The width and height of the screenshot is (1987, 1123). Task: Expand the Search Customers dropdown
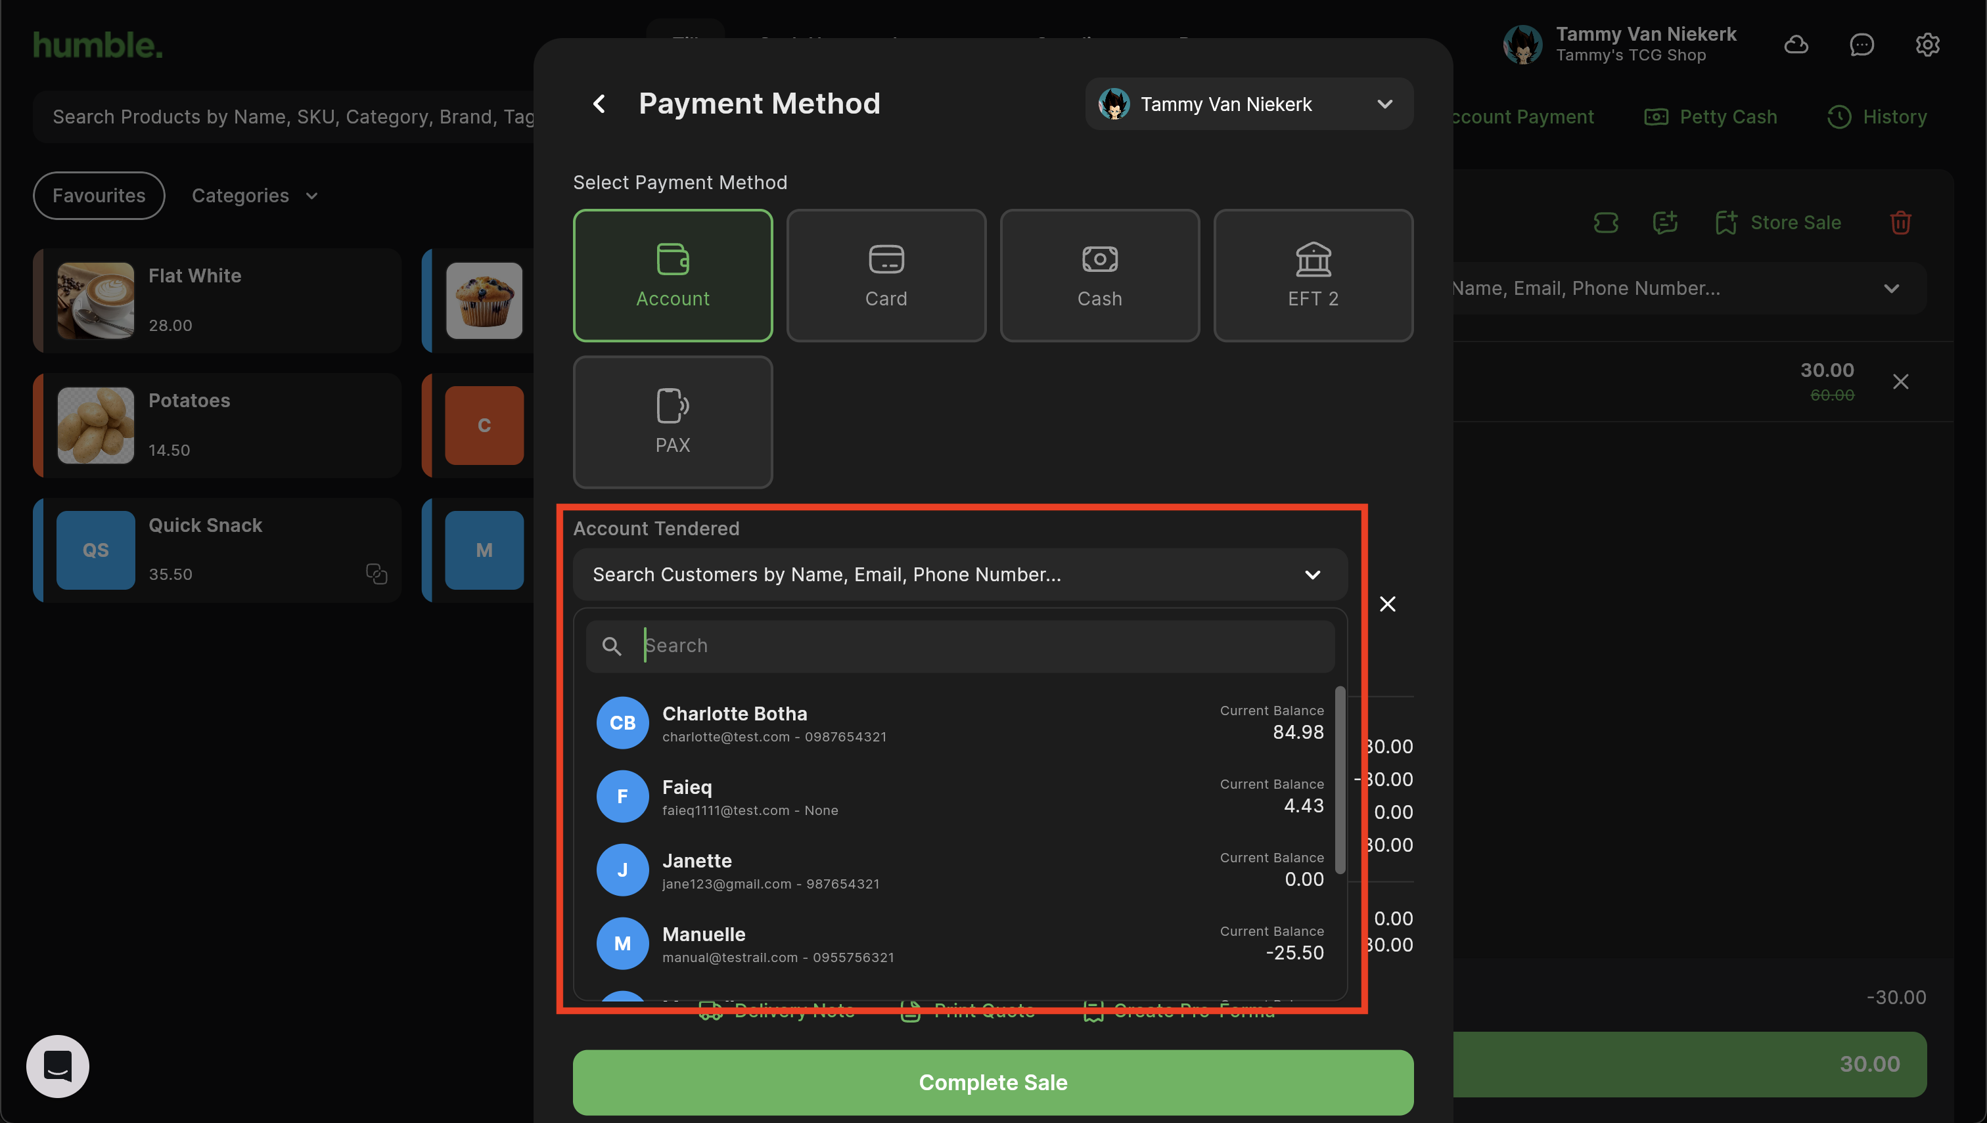click(x=959, y=575)
